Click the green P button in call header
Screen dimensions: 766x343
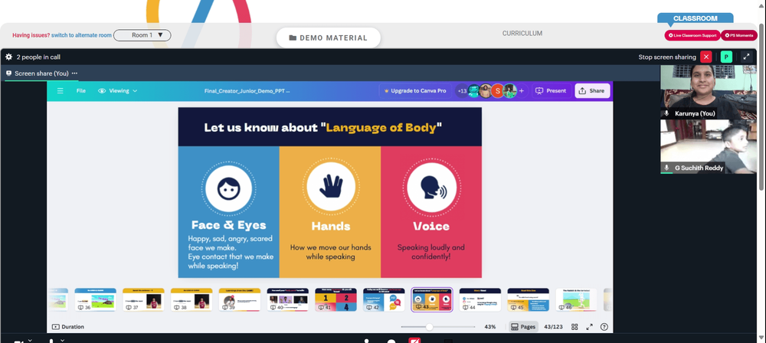[x=726, y=57]
